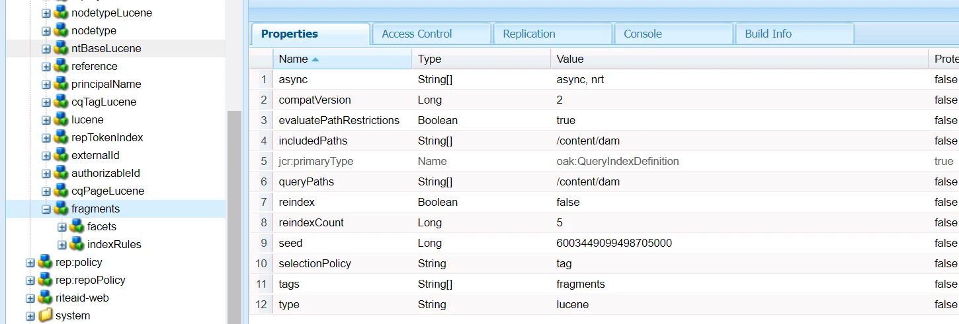The height and width of the screenshot is (324, 959).
Task: Expand the system folder
Action: (30, 316)
